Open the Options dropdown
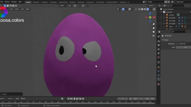 (x=152, y=6)
